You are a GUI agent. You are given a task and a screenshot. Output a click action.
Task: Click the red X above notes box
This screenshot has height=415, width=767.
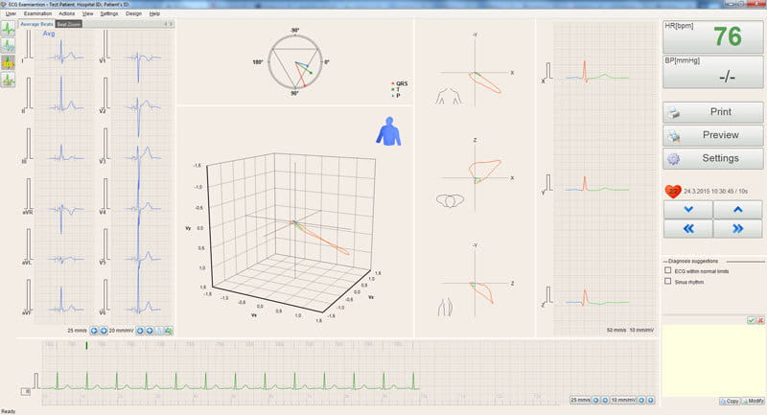pyautogui.click(x=760, y=320)
